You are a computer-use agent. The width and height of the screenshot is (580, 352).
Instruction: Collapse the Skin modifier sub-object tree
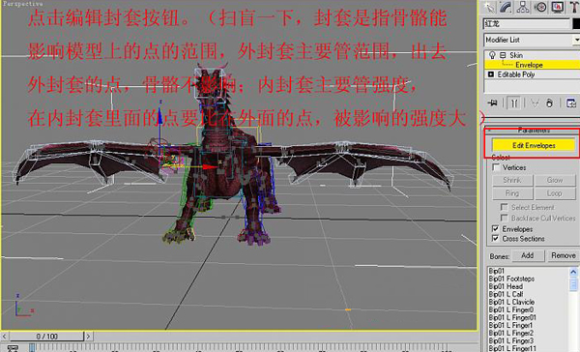click(503, 55)
